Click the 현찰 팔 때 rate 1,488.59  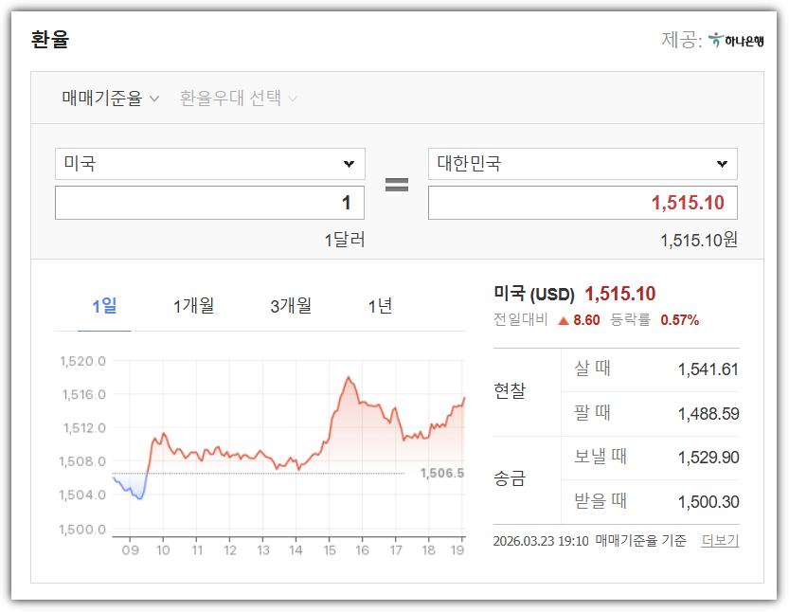(709, 412)
